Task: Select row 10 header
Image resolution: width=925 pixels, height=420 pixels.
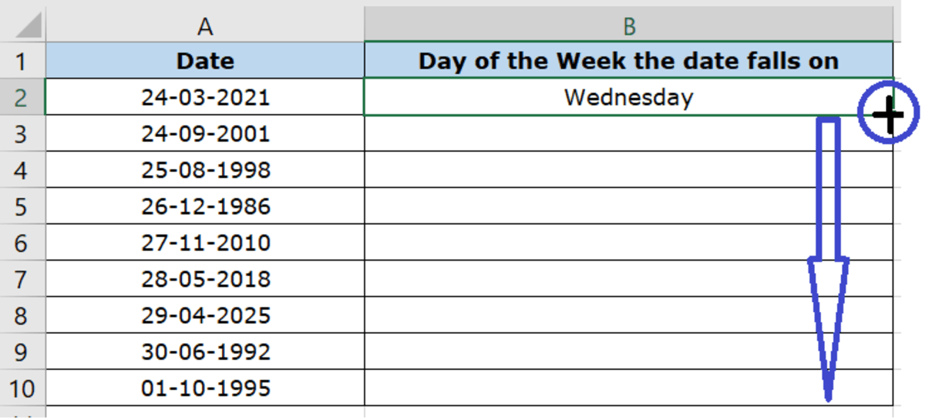Action: pyautogui.click(x=22, y=388)
